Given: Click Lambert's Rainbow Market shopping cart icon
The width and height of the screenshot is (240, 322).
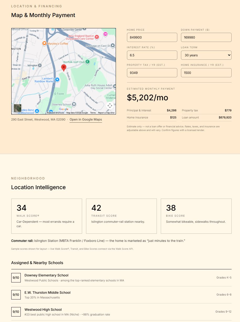Looking at the screenshot, I should pos(57,79).
